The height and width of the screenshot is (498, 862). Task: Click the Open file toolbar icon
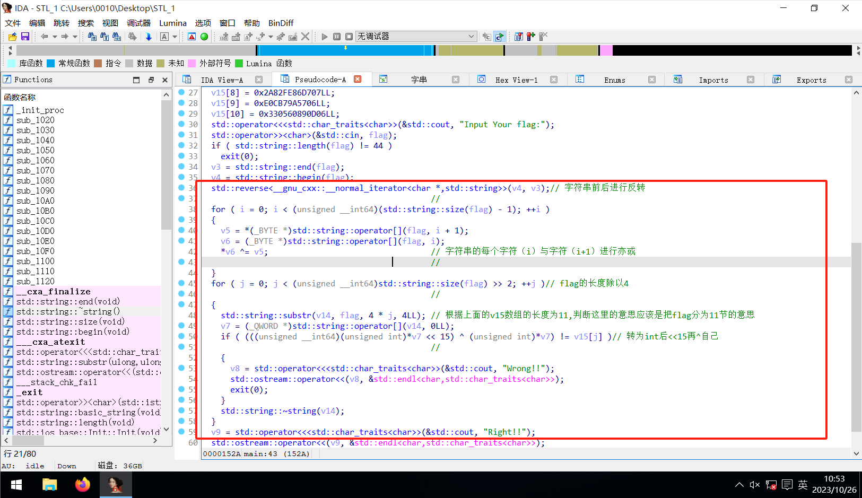pos(12,37)
